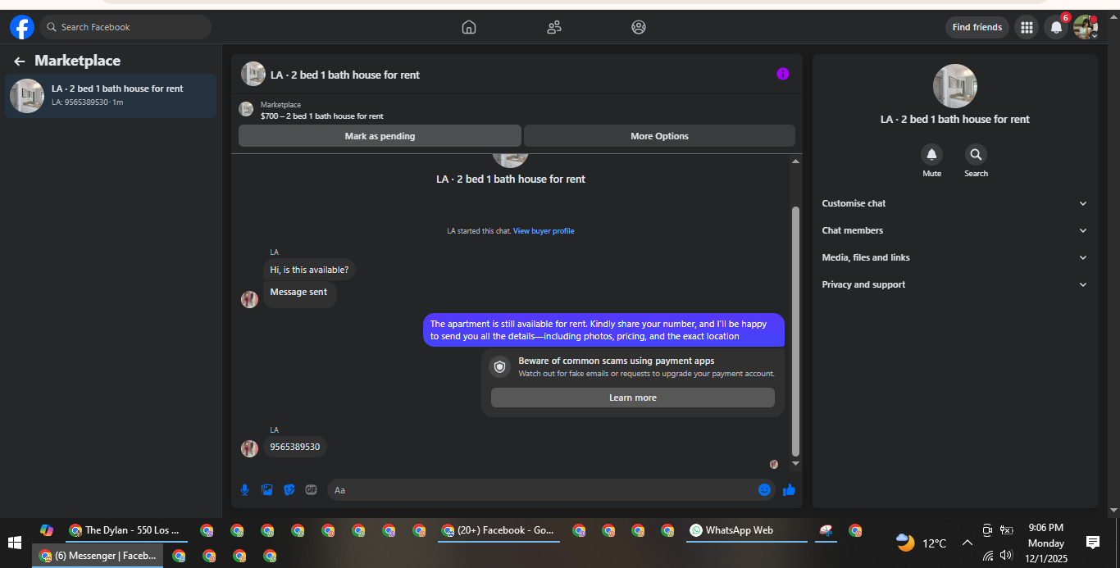Expand Media, files and links section
Image resolution: width=1120 pixels, height=568 pixels.
954,257
